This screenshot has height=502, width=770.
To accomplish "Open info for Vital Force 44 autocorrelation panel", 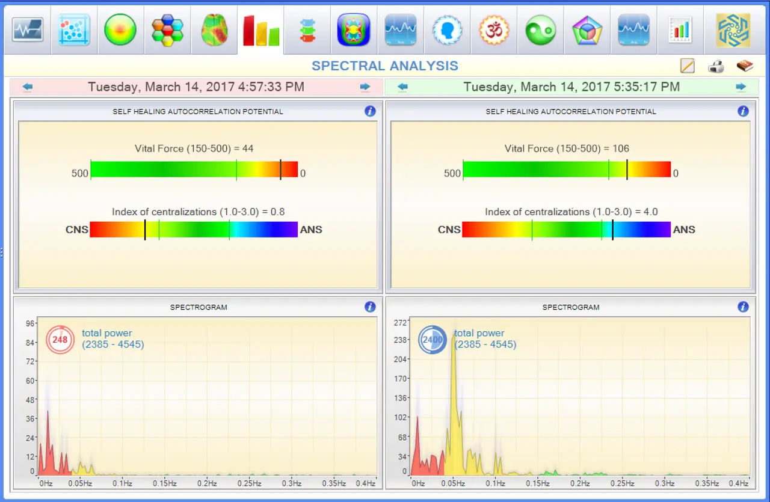I will pyautogui.click(x=370, y=111).
